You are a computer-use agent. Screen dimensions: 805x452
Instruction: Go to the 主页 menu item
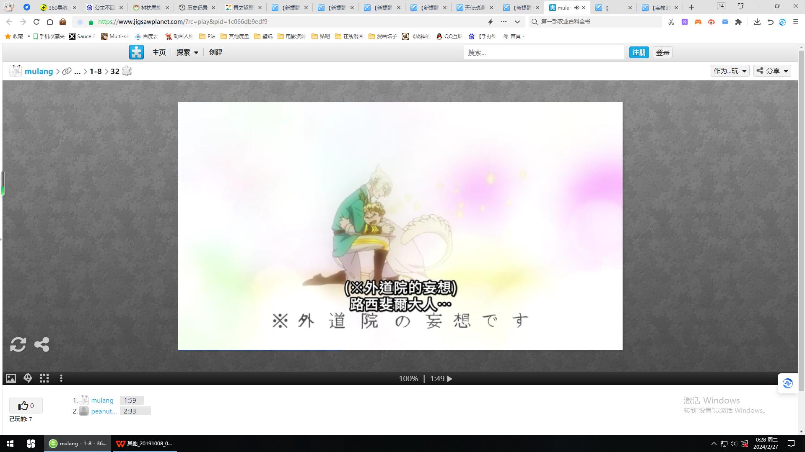pos(159,52)
